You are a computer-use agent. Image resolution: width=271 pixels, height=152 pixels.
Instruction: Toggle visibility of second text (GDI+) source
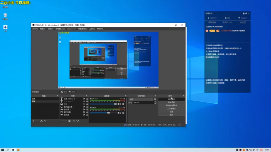point(84,102)
